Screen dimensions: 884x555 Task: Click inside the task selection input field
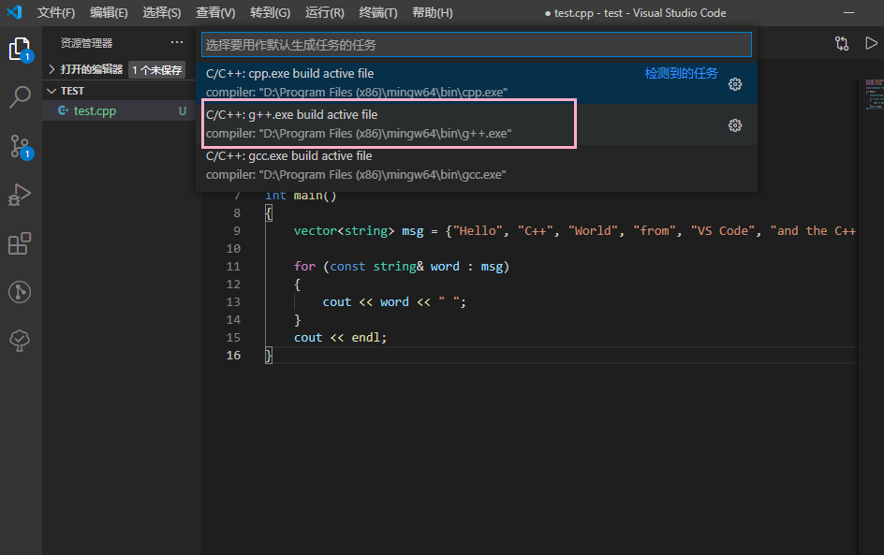(x=476, y=44)
